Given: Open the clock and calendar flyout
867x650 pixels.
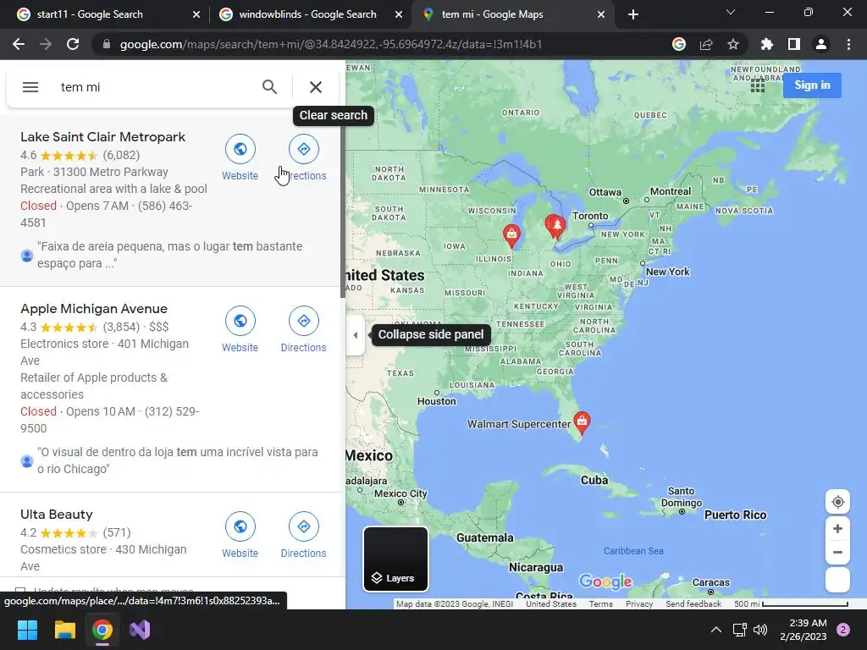Looking at the screenshot, I should pyautogui.click(x=803, y=630).
